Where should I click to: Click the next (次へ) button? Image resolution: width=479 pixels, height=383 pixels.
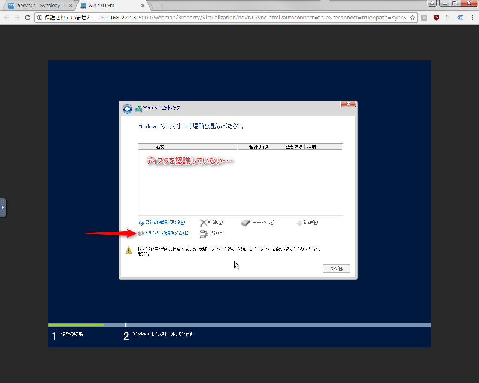[x=336, y=269]
